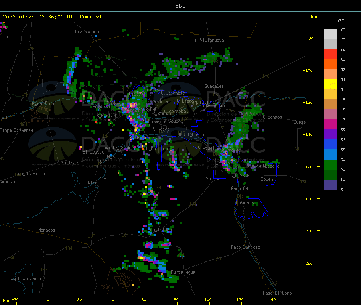The width and height of the screenshot is (361, 305).
Task: Click the Divisadero map label
Action: (87, 32)
